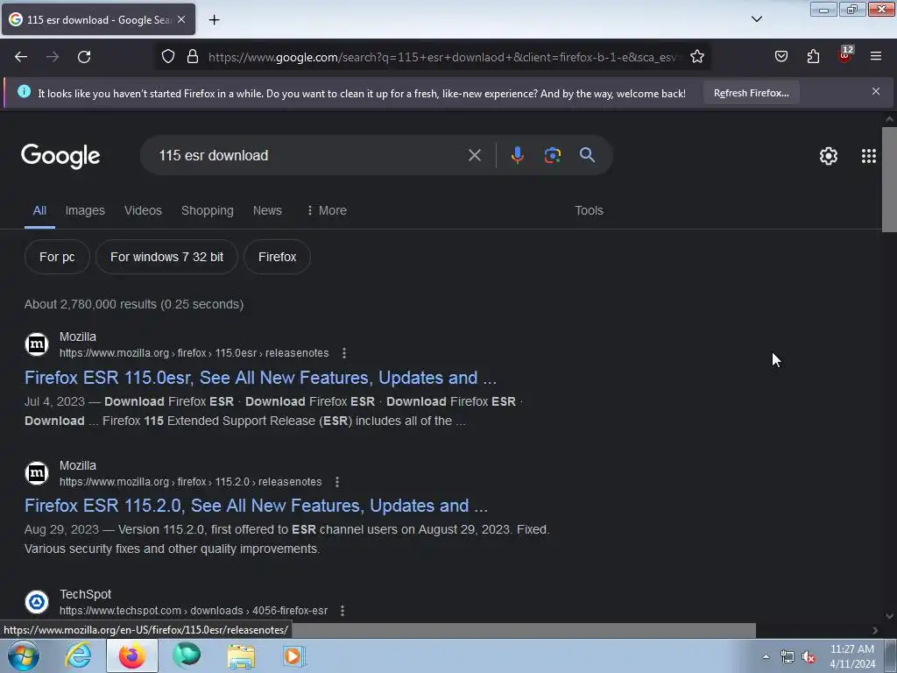Viewport: 897px width, 673px height.
Task: Go back to the previous page
Action: coord(21,57)
